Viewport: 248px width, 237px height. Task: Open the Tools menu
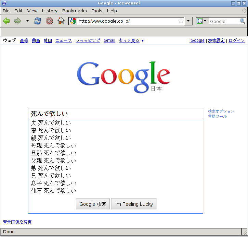coord(97,11)
